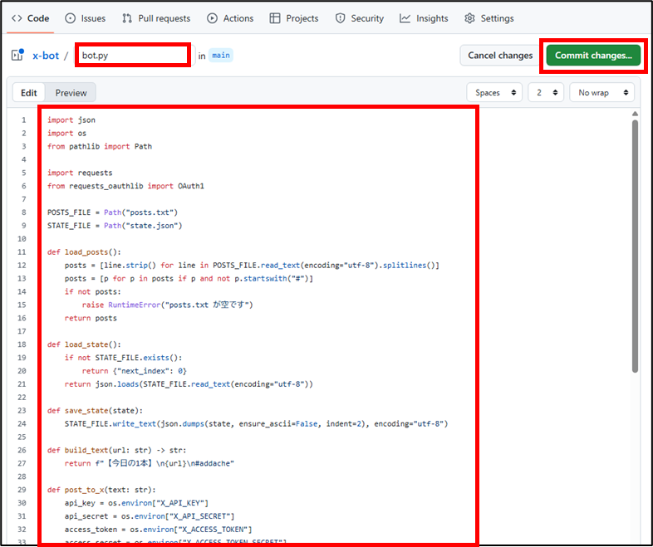Click the green Commit changes button
This screenshot has width=653, height=547.
pos(593,56)
